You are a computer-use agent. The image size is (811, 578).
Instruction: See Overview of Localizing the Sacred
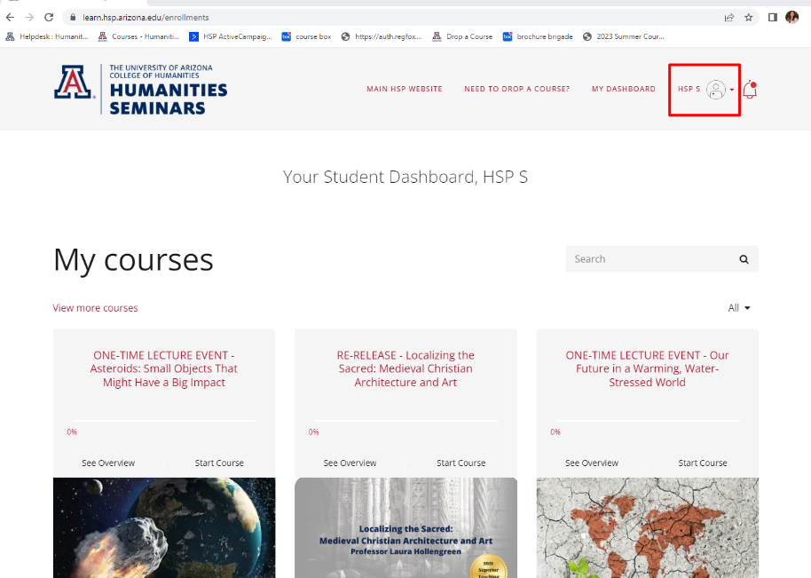[350, 463]
